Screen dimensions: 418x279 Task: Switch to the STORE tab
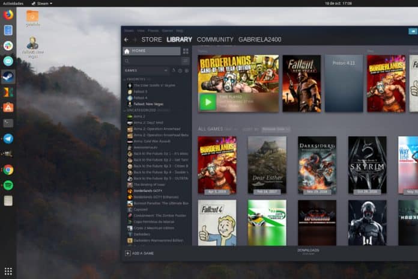pos(151,40)
